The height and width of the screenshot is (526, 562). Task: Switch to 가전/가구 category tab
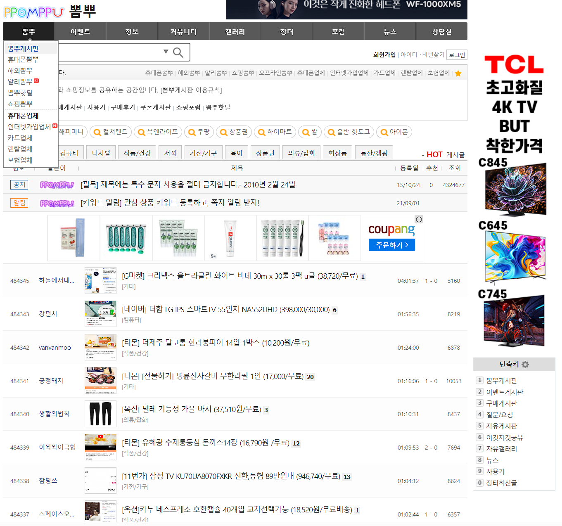(203, 153)
